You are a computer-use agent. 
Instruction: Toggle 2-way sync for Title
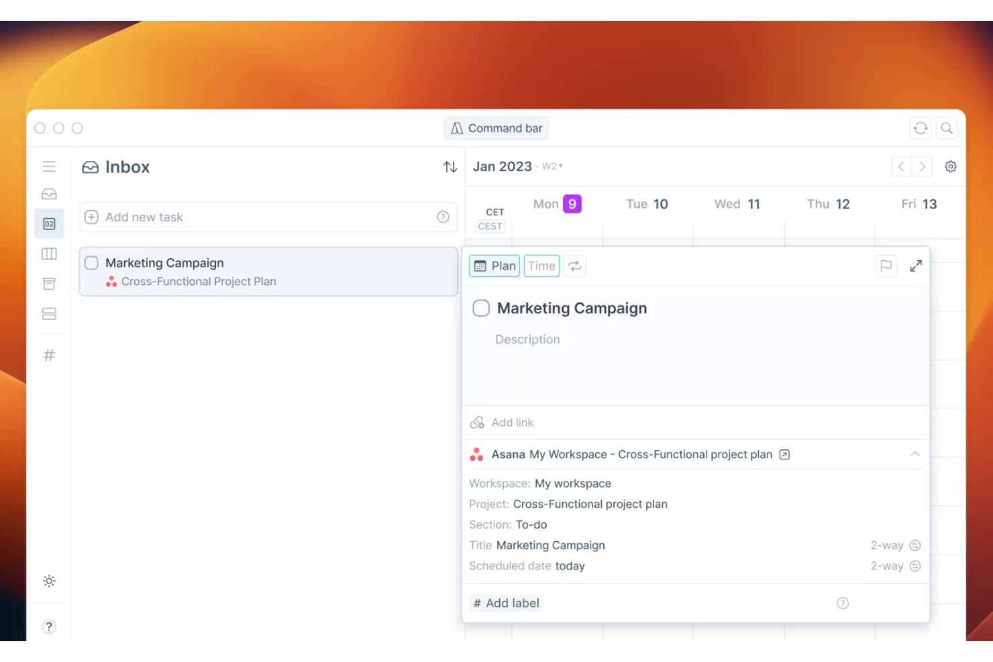914,545
